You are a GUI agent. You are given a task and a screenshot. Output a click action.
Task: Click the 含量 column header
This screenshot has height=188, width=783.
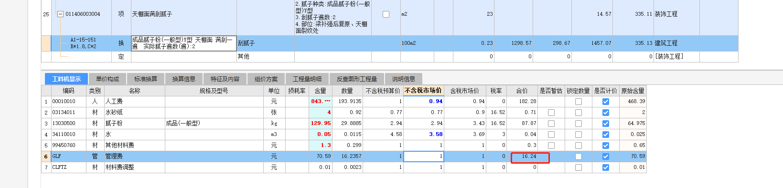[320, 91]
